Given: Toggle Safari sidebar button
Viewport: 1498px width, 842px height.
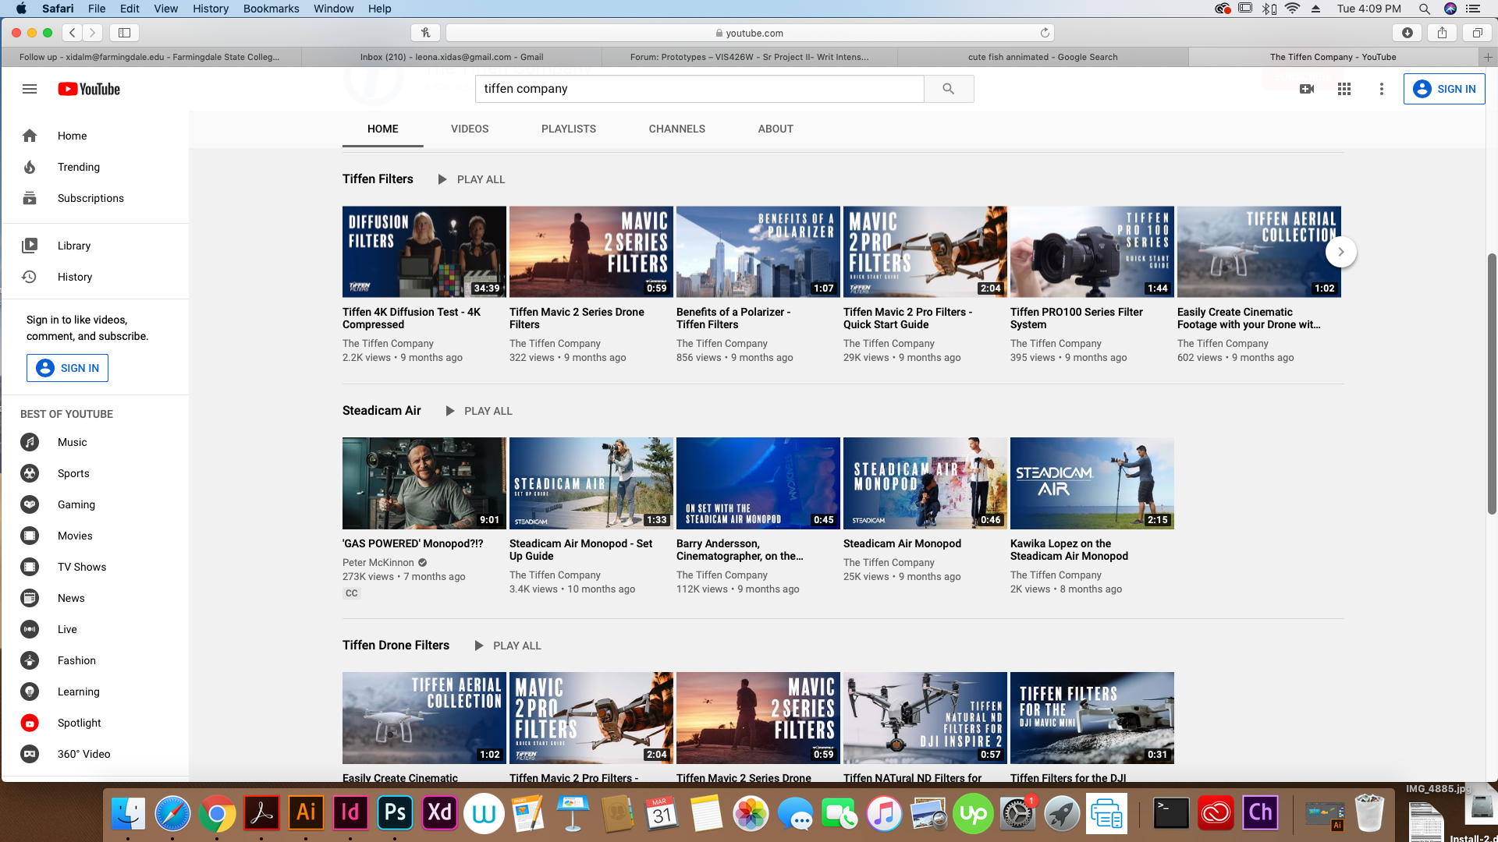Looking at the screenshot, I should (124, 33).
